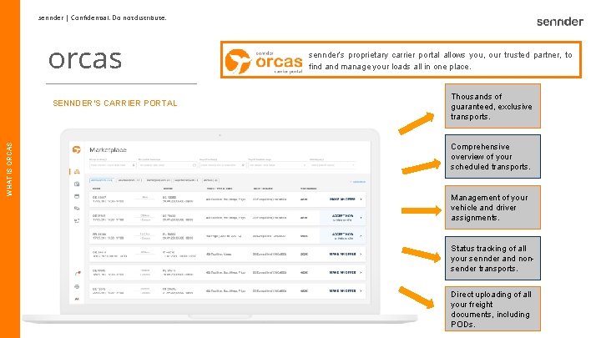Open the fifth filter dropdown at right
Image resolution: width=601 pixels, height=338 pixels.
pos(333,165)
